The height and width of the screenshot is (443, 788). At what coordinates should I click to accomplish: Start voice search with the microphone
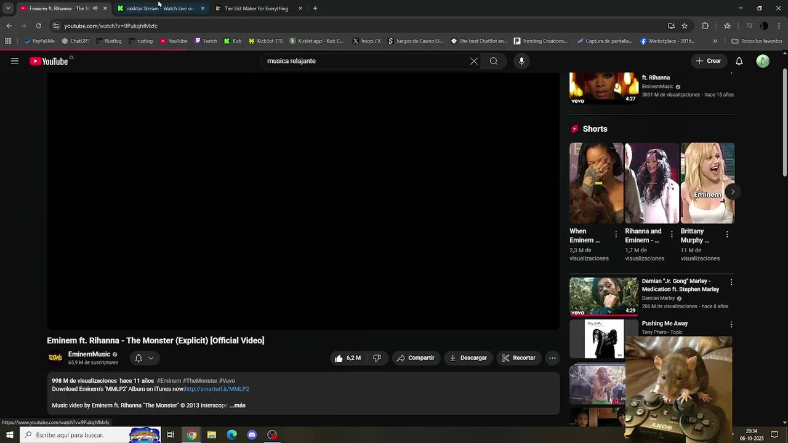521,61
